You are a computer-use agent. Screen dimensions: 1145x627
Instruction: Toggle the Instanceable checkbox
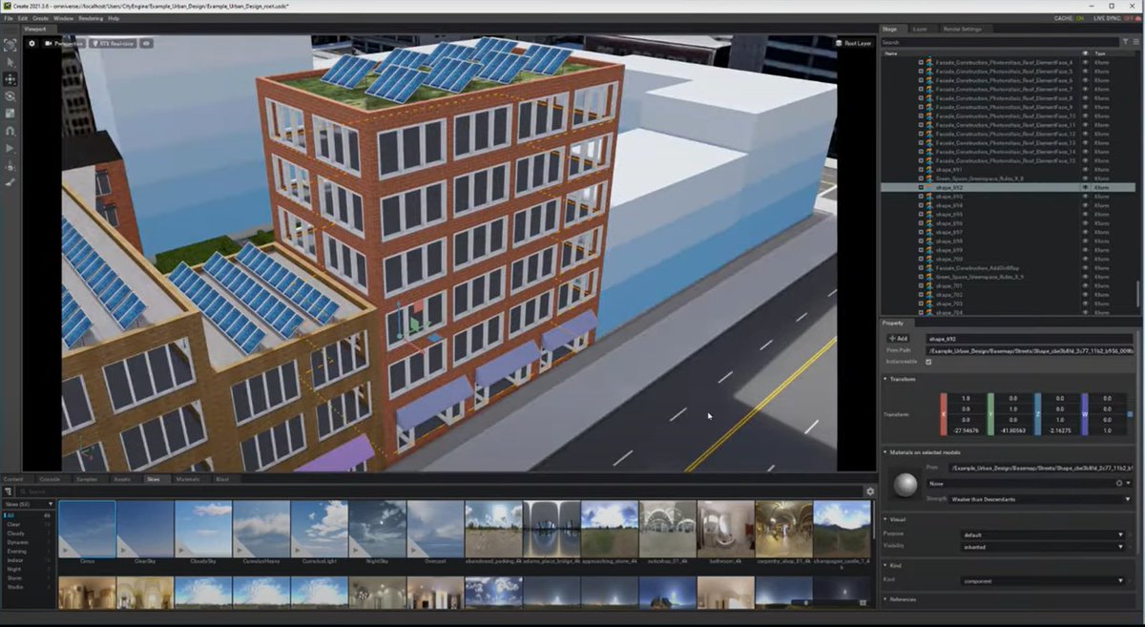[928, 362]
